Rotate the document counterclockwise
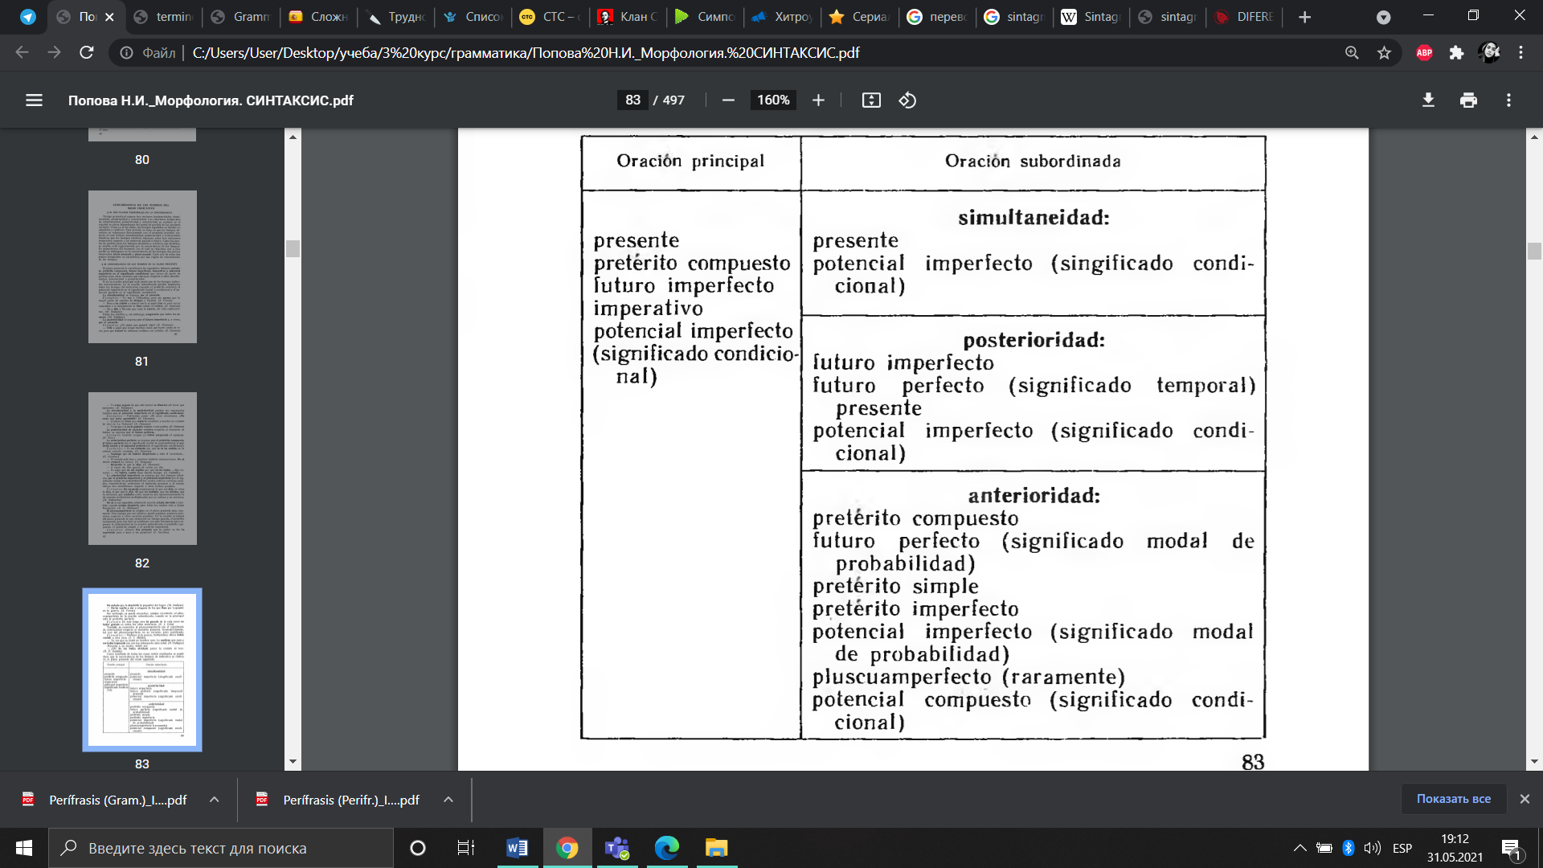 pos(907,100)
